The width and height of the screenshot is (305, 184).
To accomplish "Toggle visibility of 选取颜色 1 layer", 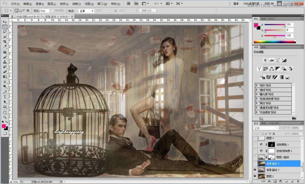I will click(x=255, y=144).
